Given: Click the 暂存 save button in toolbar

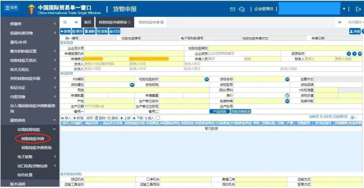Looking at the screenshot, I should (78, 31).
